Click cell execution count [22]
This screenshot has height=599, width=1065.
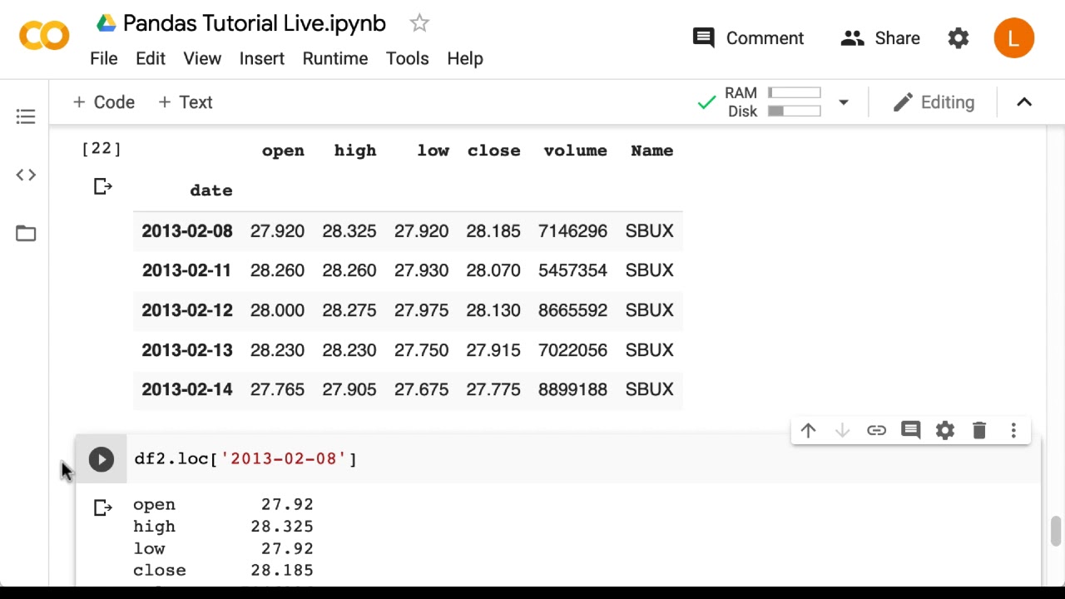[x=102, y=148]
